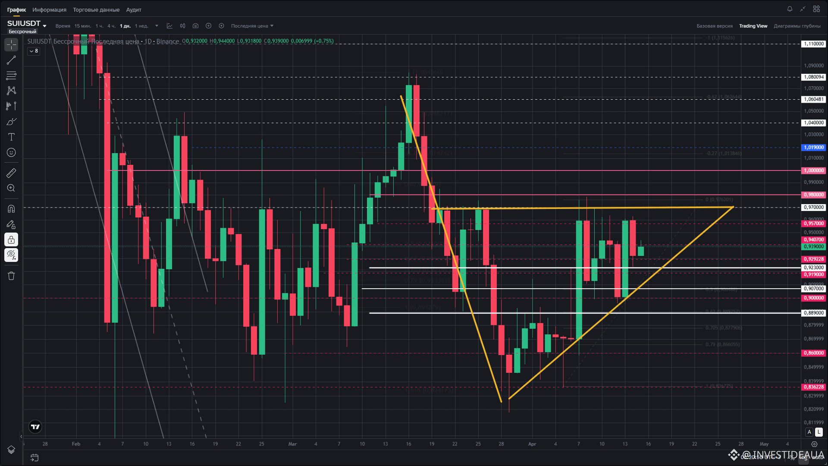Click the trash remove drawings icon
Viewport: 828px width, 466px height.
(x=11, y=276)
